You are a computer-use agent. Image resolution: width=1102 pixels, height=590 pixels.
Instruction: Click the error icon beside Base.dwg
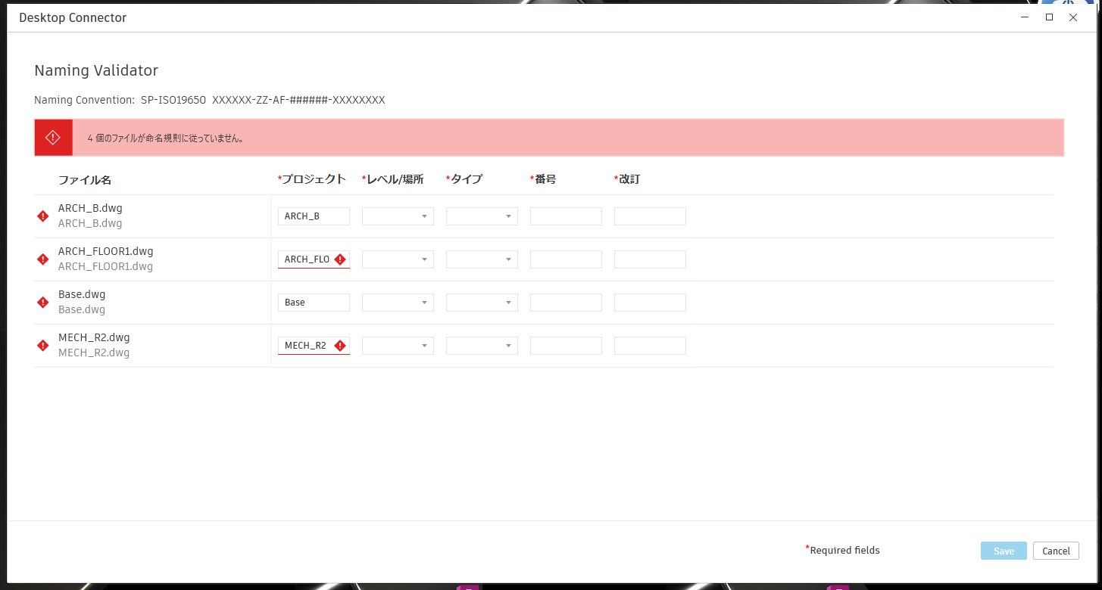coord(42,302)
